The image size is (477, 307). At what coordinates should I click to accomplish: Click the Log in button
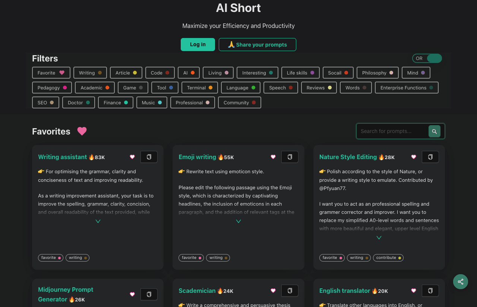pyautogui.click(x=198, y=44)
